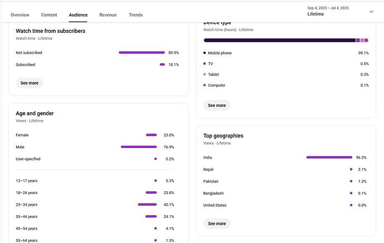384x243 pixels.
Task: Click the 55–64 years label
Action: tap(27, 240)
